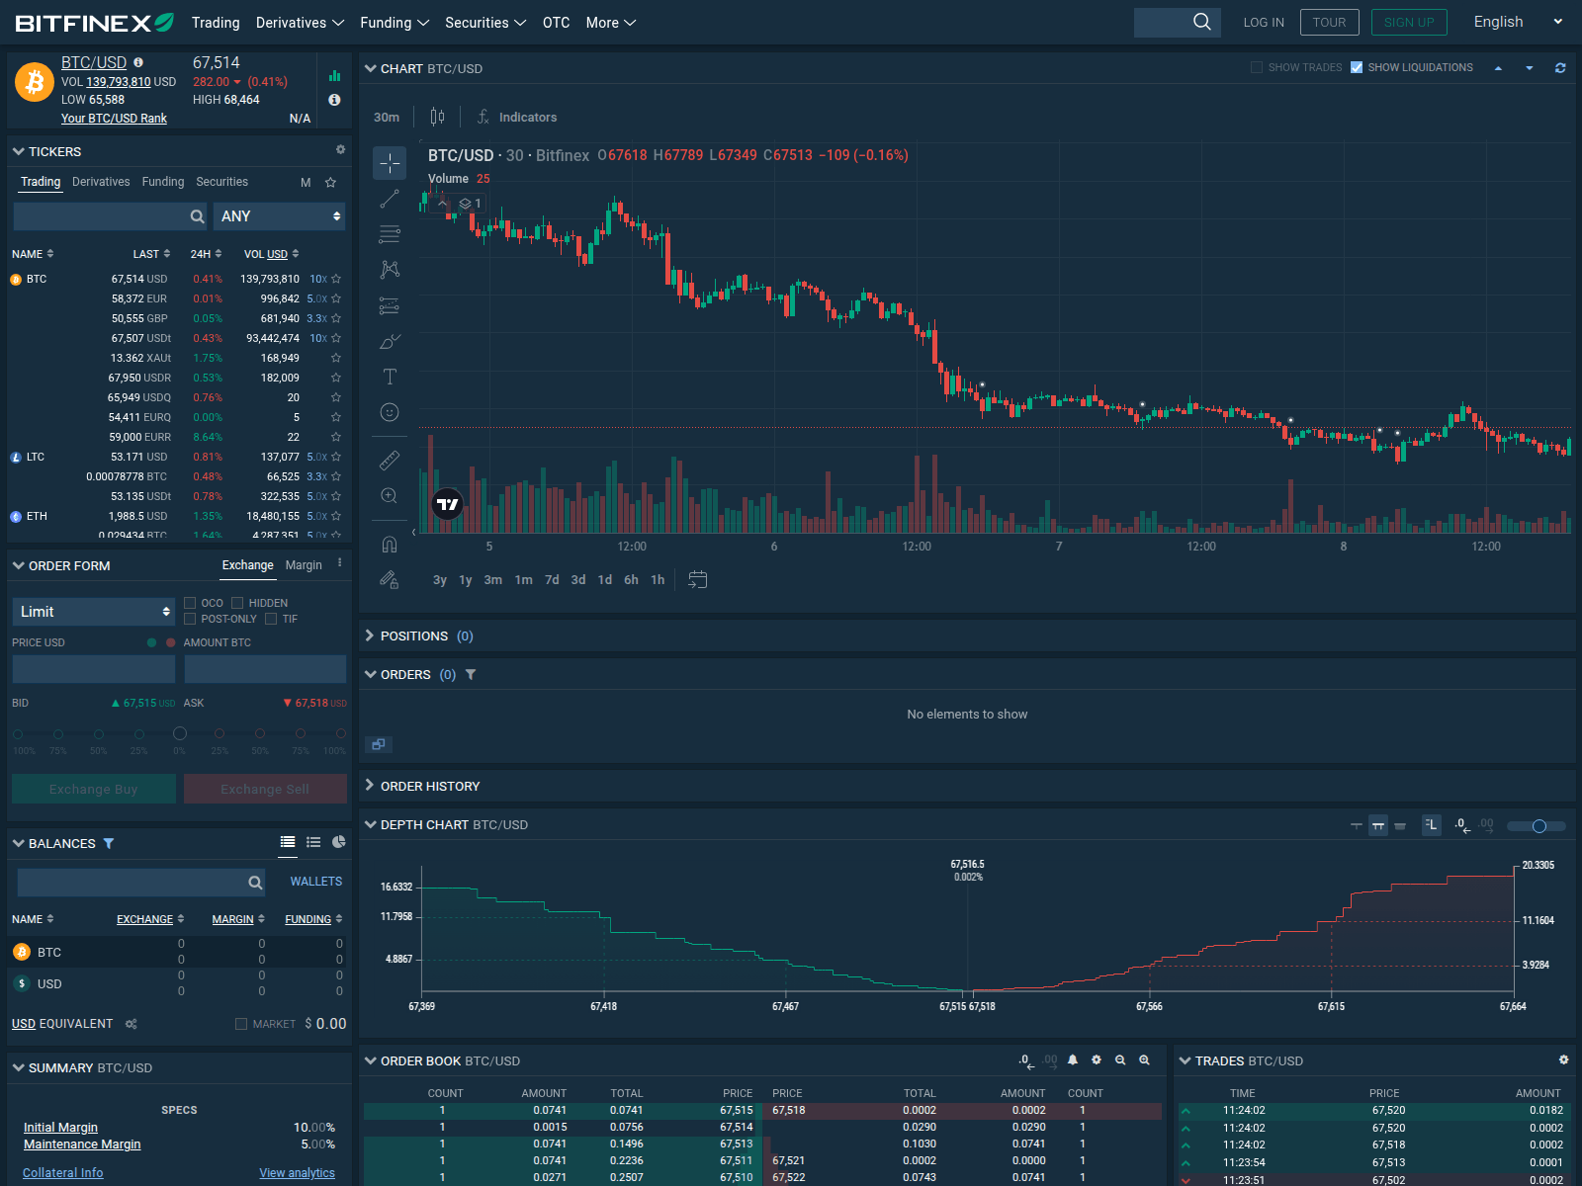Open the View analytics link in the Summary panel
The width and height of the screenshot is (1582, 1186).
click(x=297, y=1172)
